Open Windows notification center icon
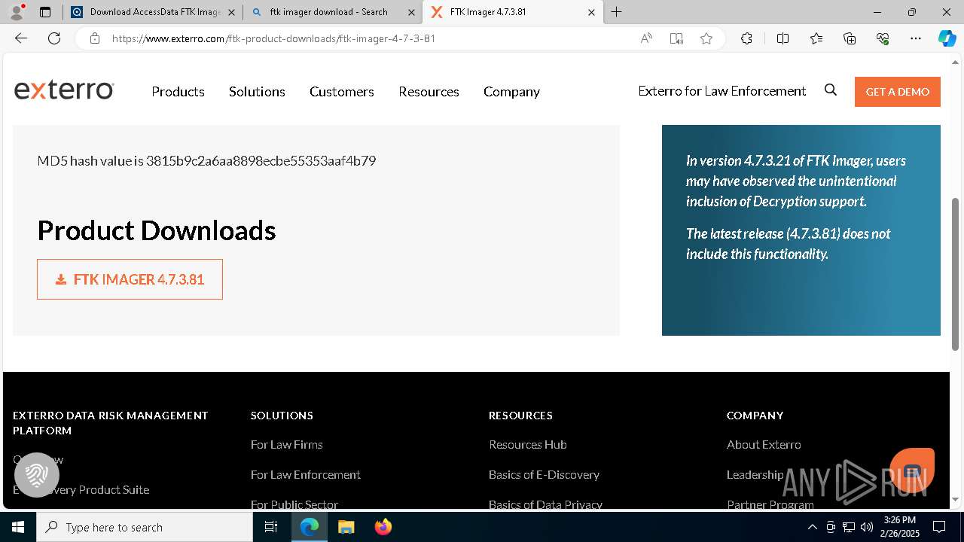 point(939,527)
